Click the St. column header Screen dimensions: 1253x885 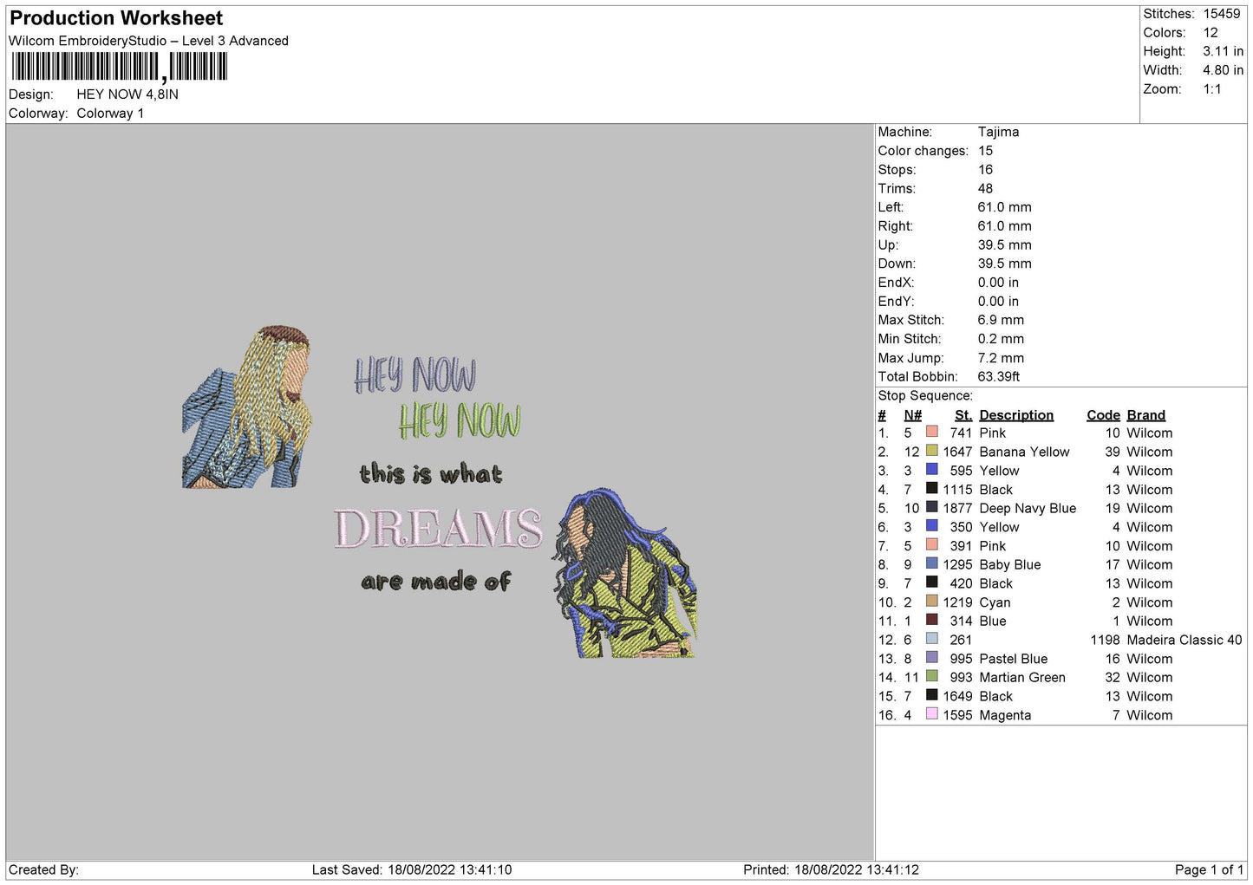pyautogui.click(x=963, y=415)
